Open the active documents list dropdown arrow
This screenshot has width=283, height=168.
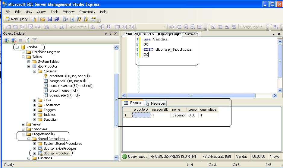(x=274, y=34)
